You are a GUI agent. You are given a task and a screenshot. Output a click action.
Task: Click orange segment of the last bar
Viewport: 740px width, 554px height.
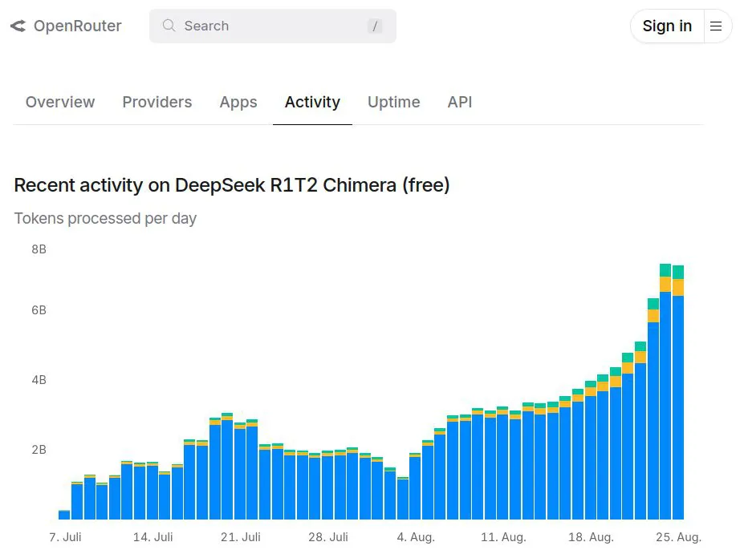(678, 287)
